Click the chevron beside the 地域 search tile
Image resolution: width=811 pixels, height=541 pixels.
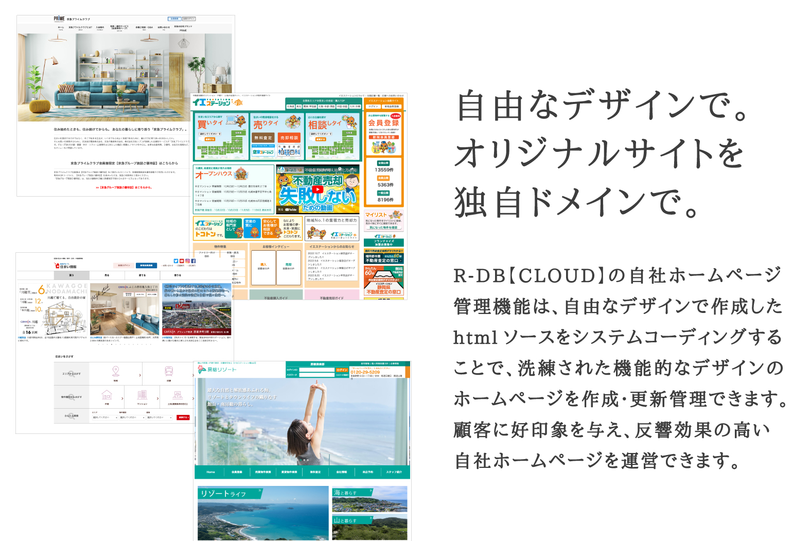(x=140, y=375)
